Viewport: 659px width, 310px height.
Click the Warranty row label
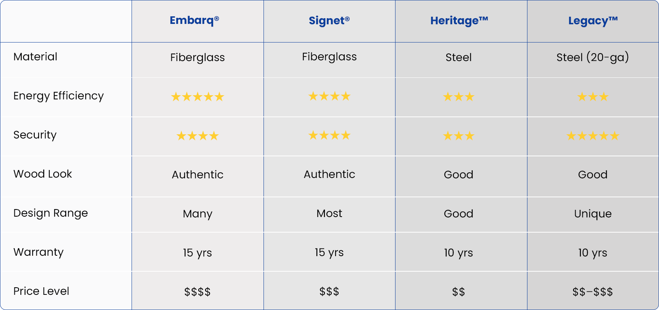tap(38, 252)
